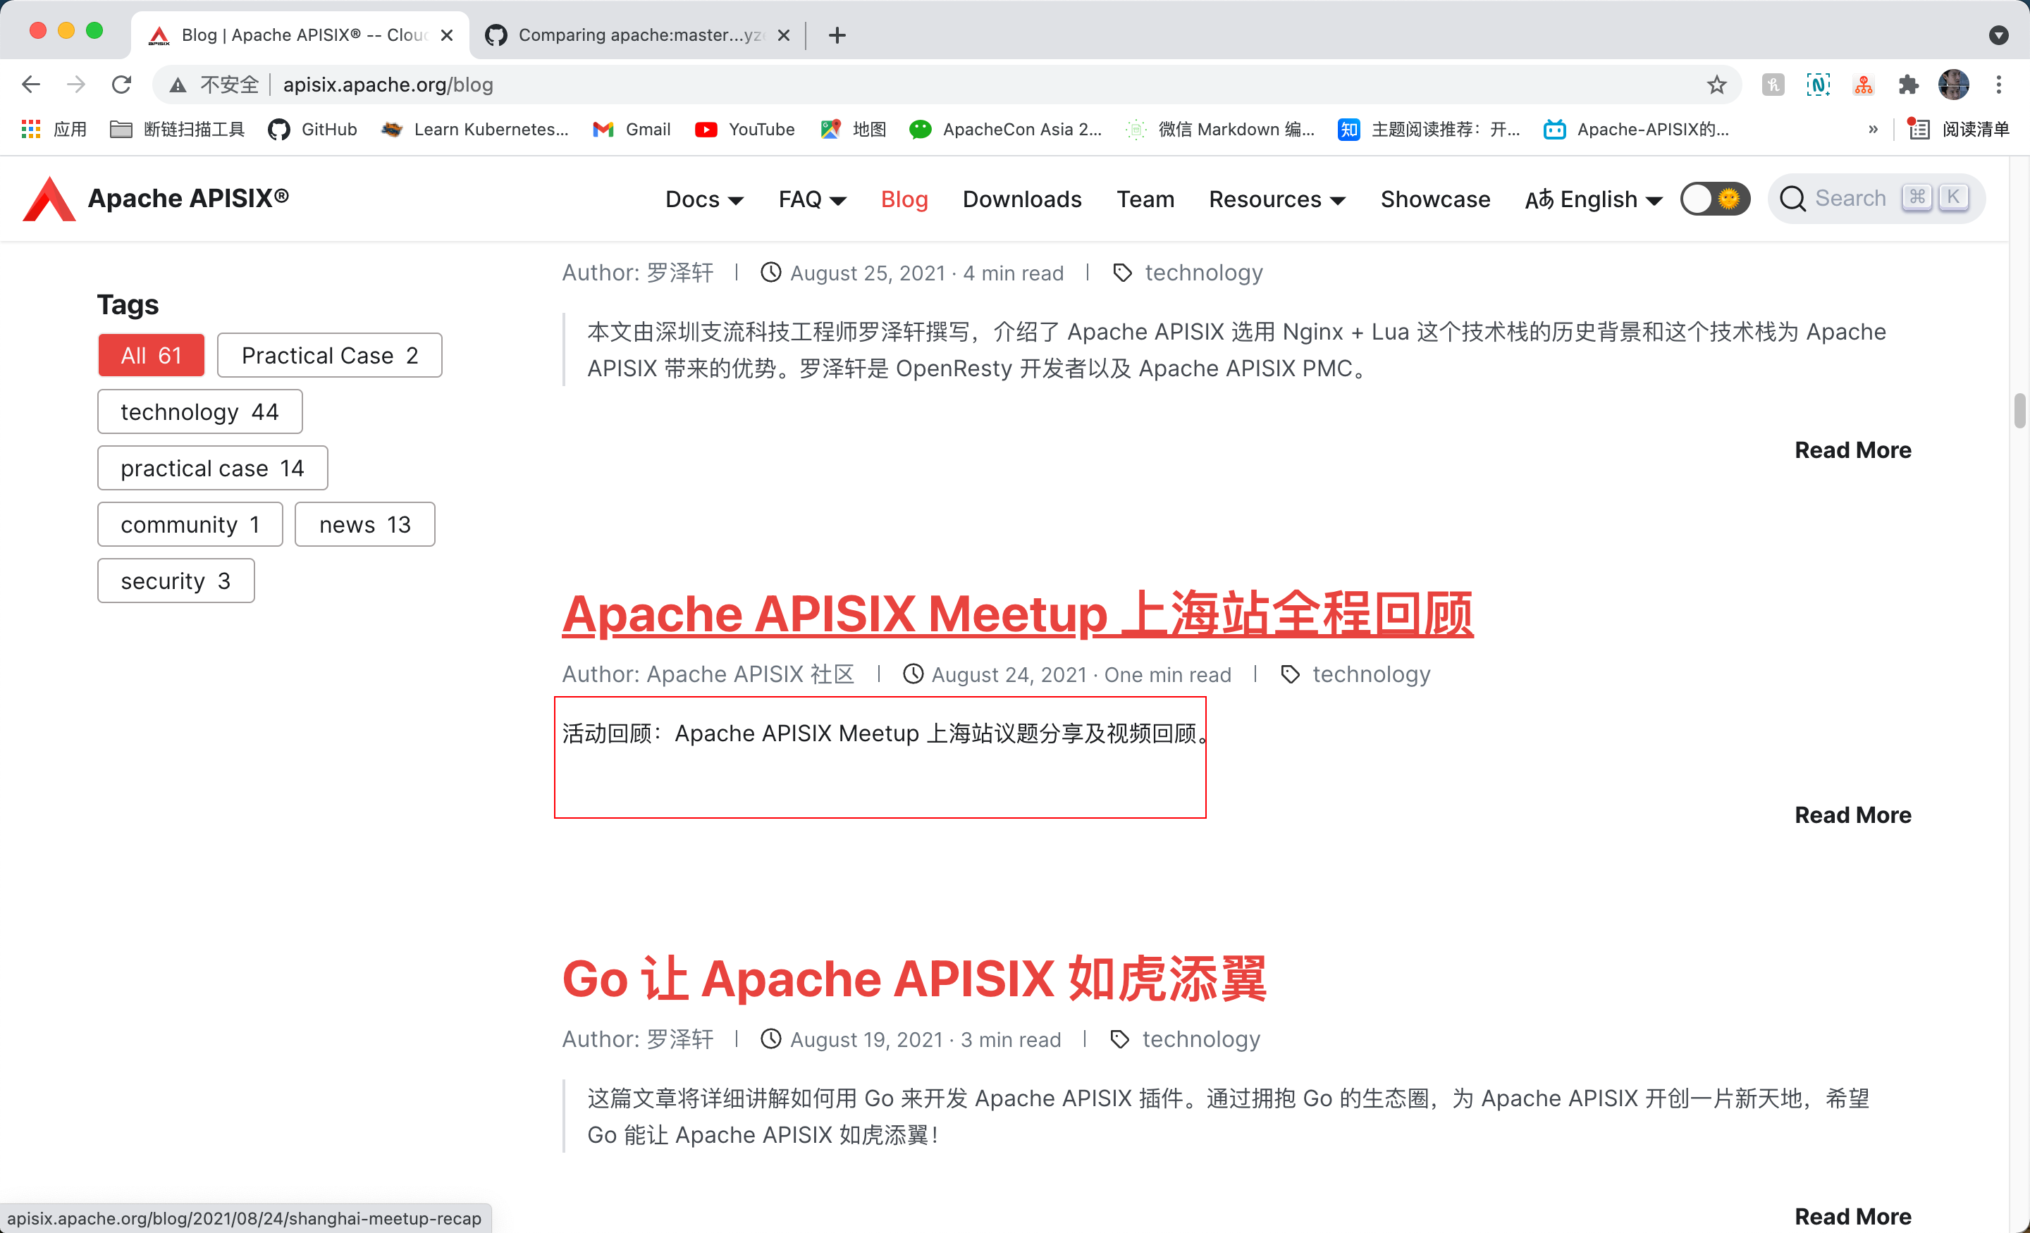Screen dimensions: 2030x1233
Task: Open the English language dropdown
Action: [x=1594, y=199]
